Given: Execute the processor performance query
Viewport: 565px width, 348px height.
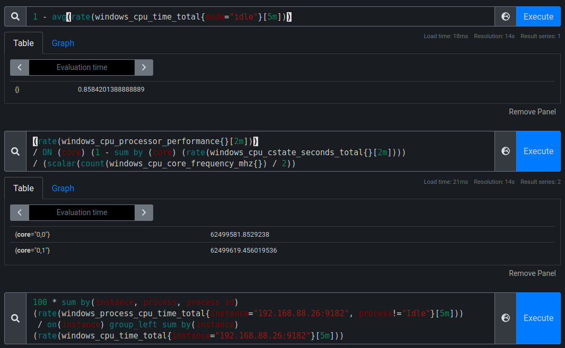Looking at the screenshot, I should [538, 151].
